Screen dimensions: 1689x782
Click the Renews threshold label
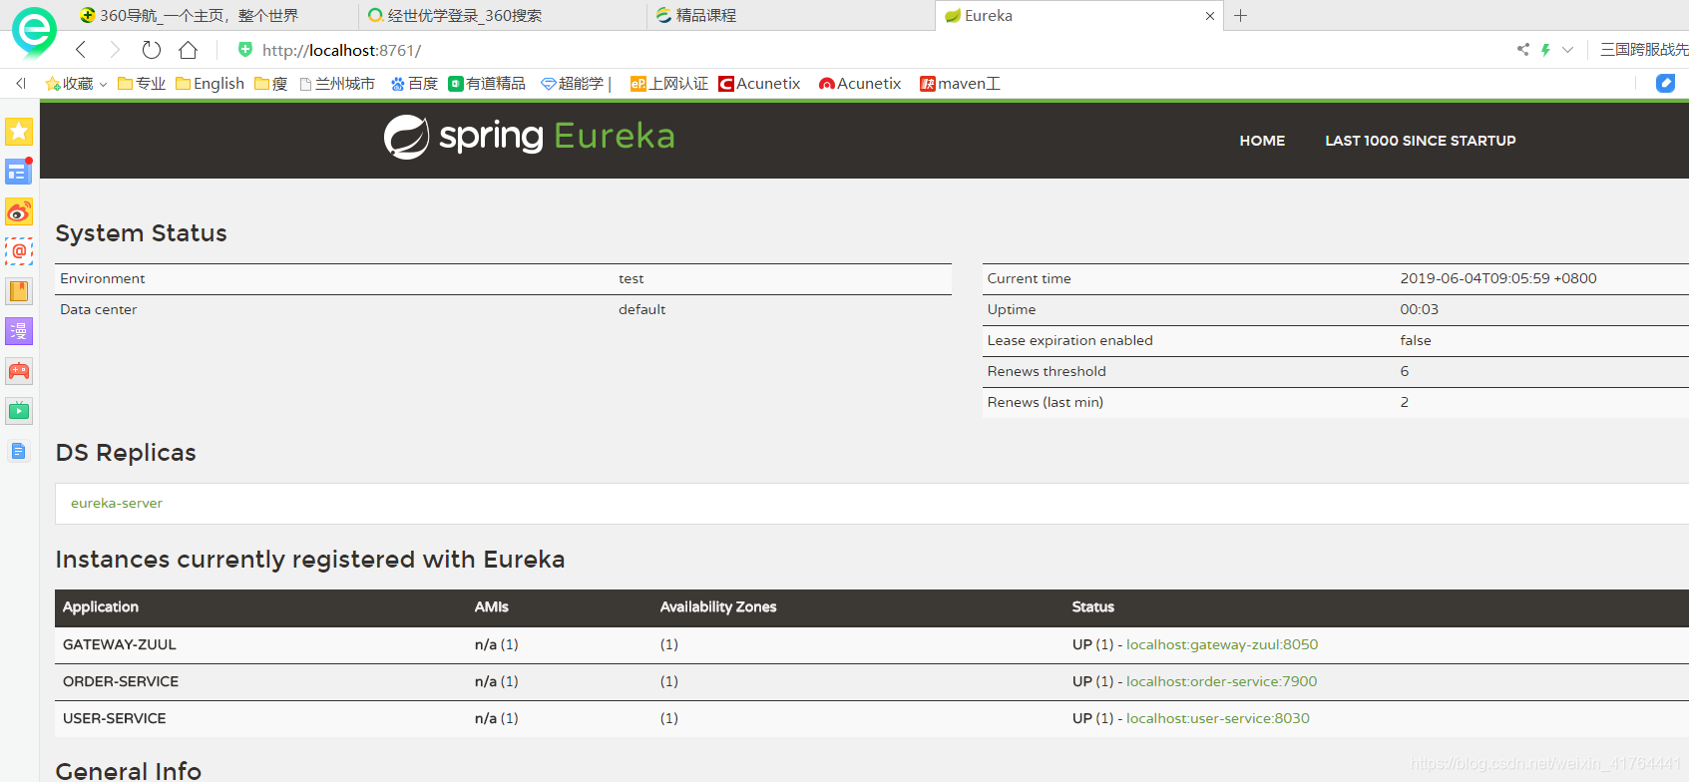(1047, 371)
